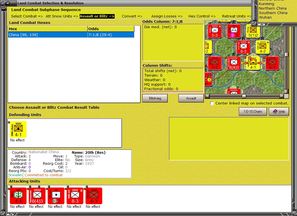Click the 7:1;B (29:4) odds cell
This screenshot has width=297, height=216.
[x=111, y=35]
